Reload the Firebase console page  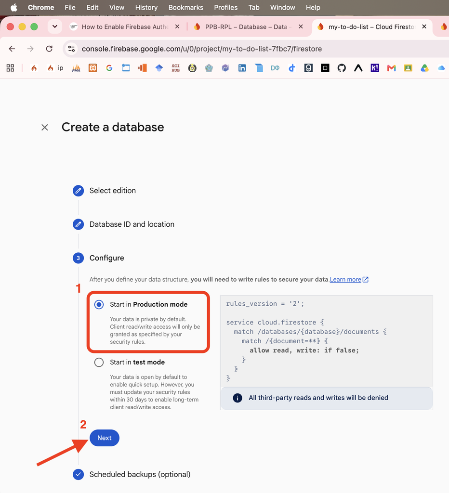point(49,49)
